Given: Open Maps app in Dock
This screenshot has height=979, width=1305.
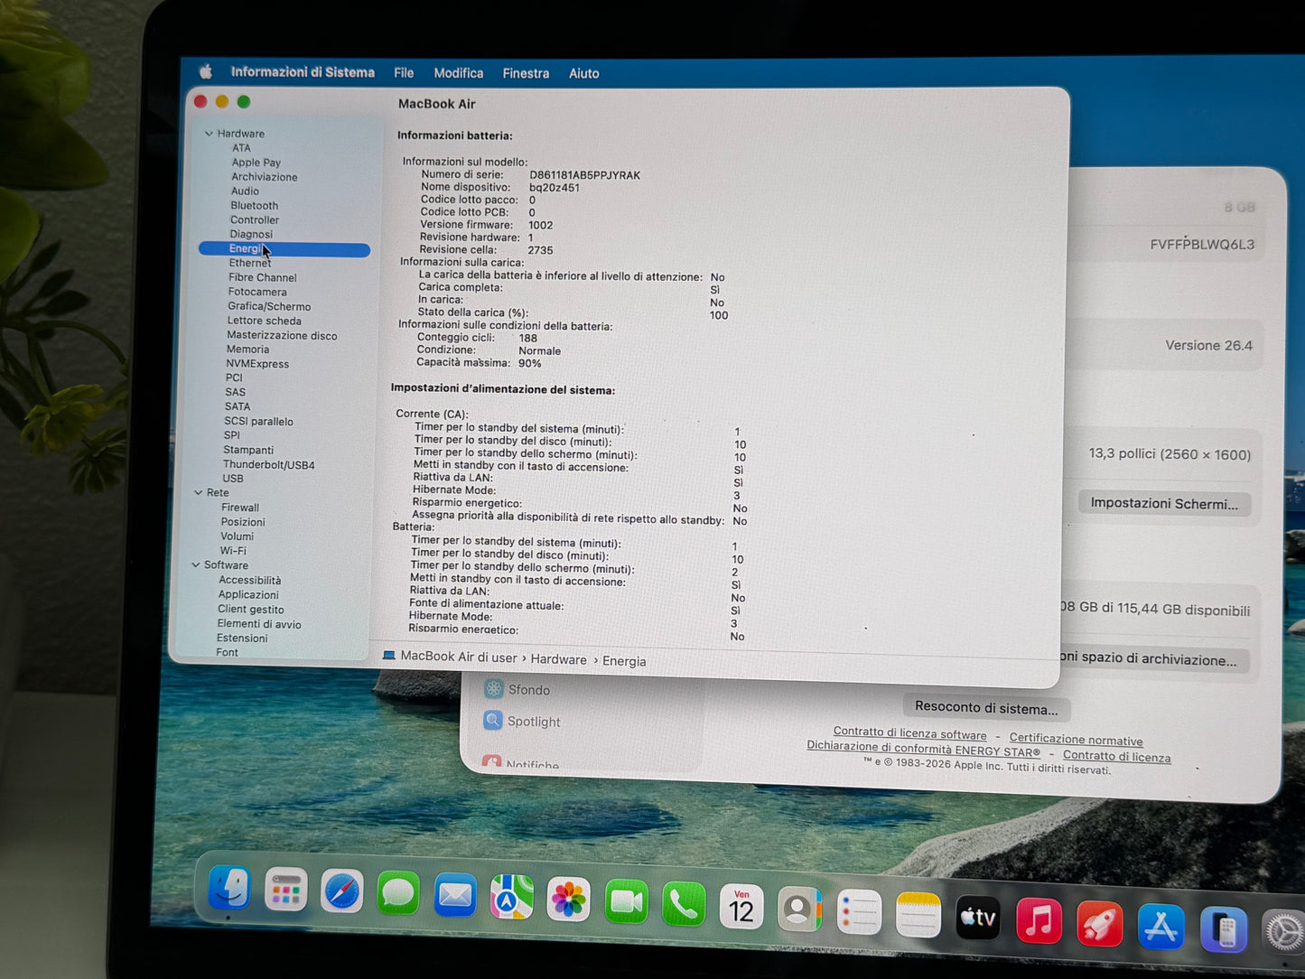Looking at the screenshot, I should (x=511, y=899).
